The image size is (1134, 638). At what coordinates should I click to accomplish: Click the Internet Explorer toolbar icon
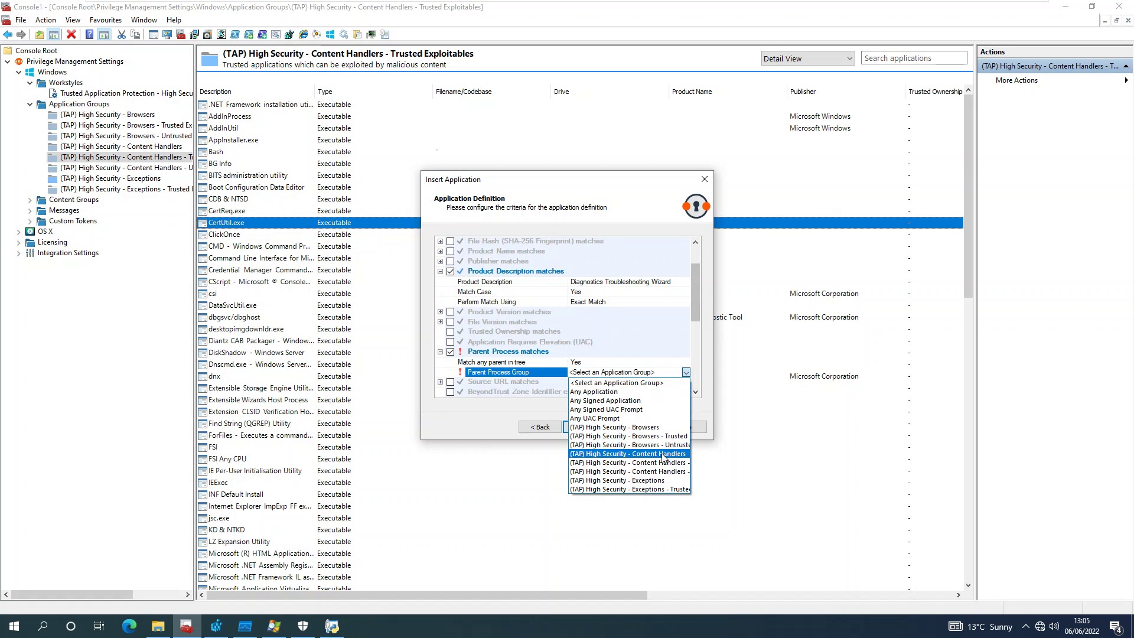[x=303, y=34]
